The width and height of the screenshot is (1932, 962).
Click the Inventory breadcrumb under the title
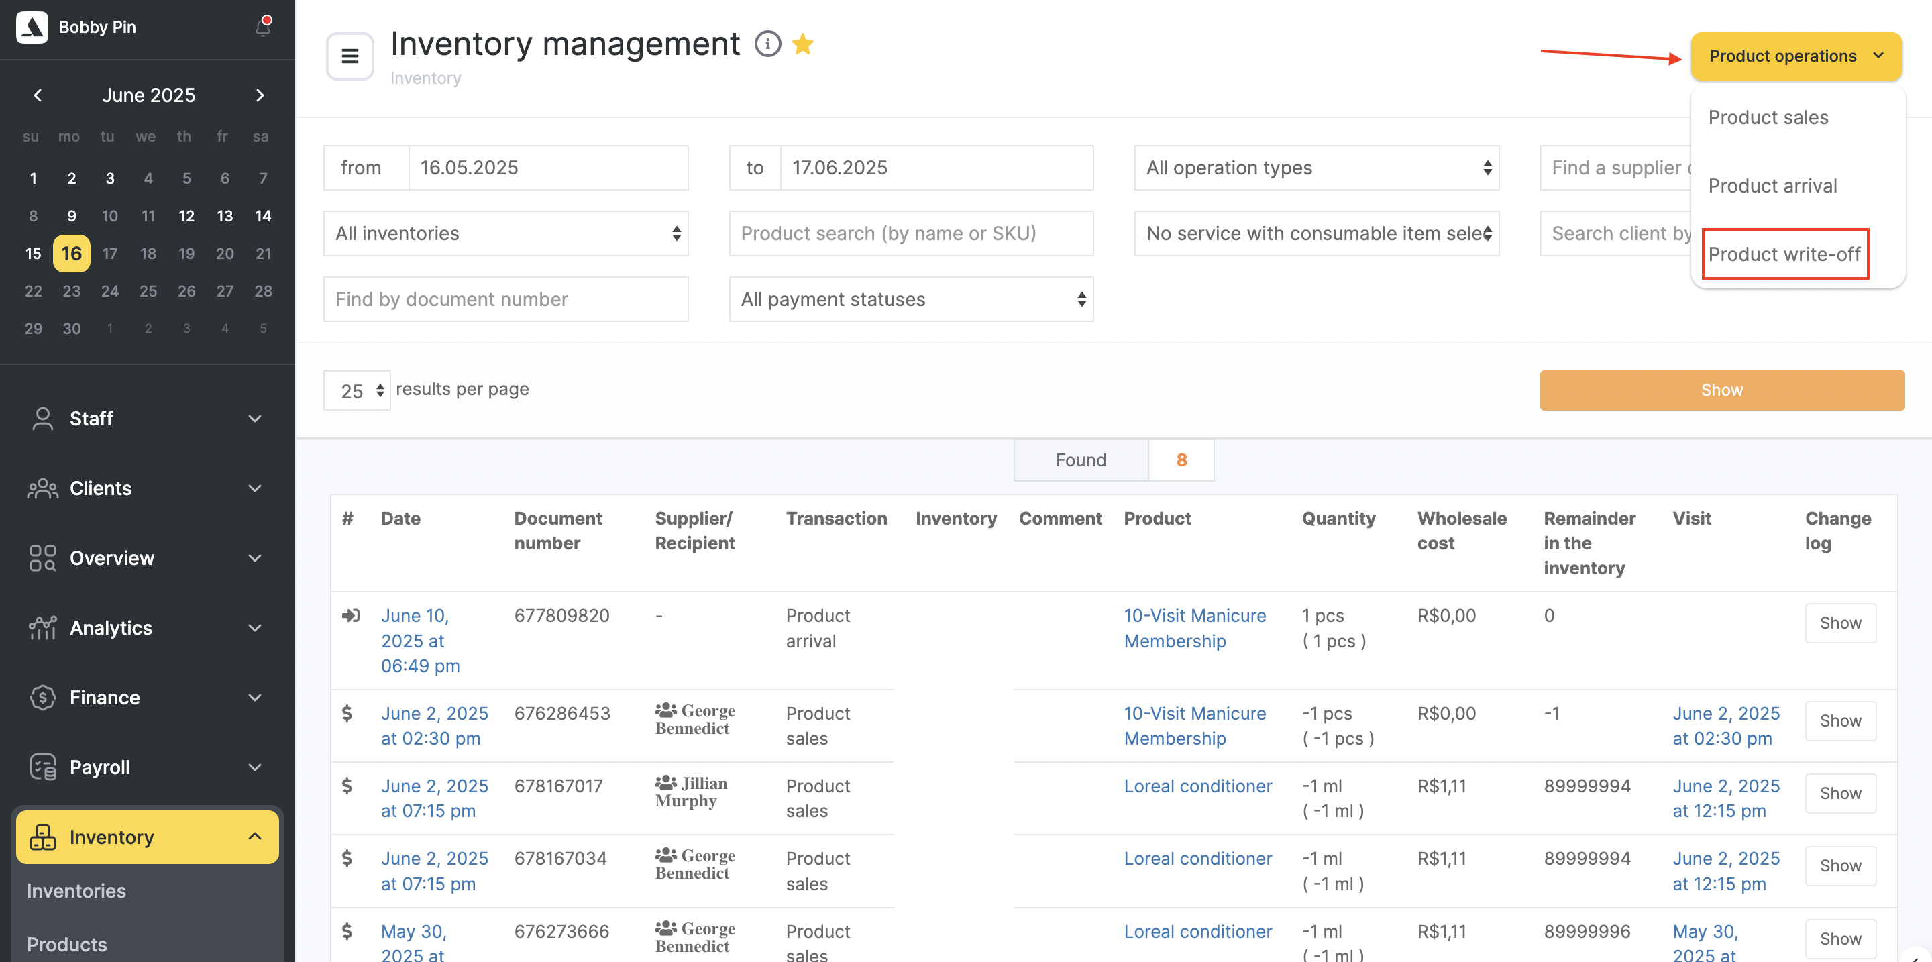point(425,78)
